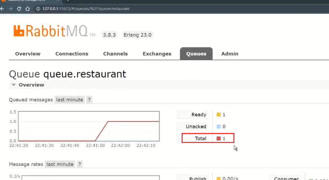View site information icon in address bar
Screen dimensions: 329x180
point(38,9)
